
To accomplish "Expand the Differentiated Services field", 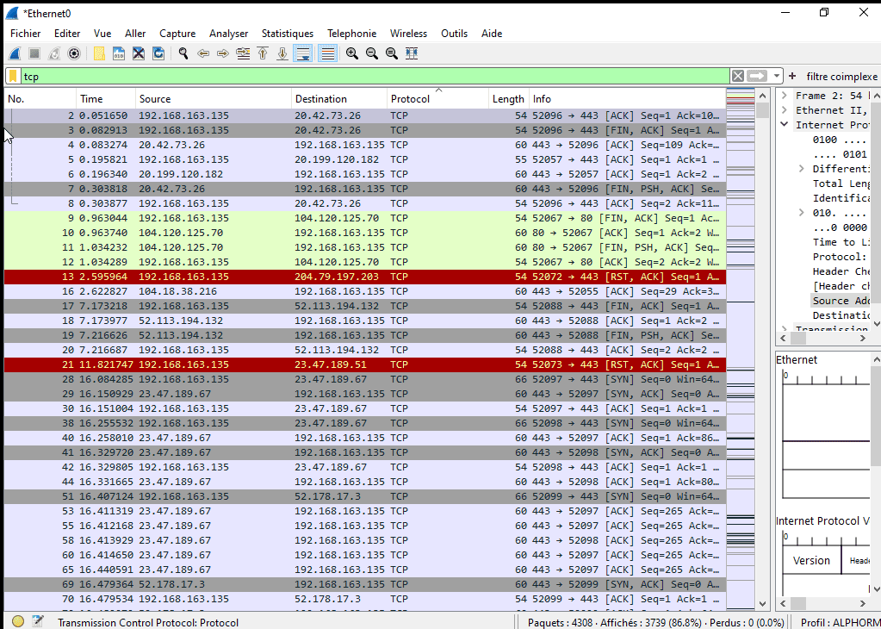I will click(802, 169).
